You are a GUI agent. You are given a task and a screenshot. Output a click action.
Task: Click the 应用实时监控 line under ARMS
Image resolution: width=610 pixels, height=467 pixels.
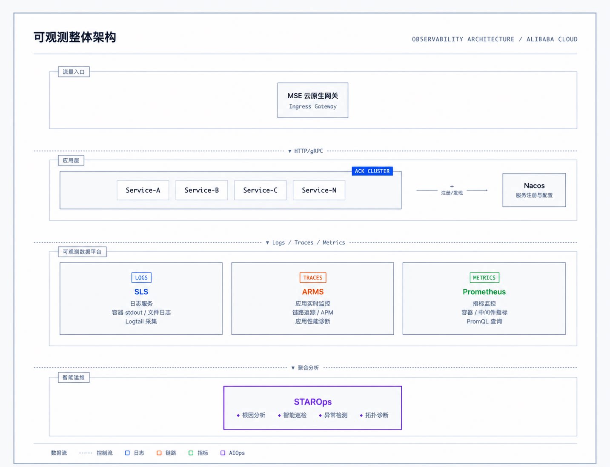tap(313, 304)
